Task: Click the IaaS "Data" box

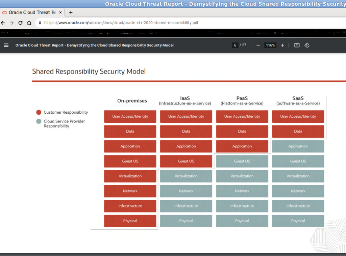Action: [186, 131]
